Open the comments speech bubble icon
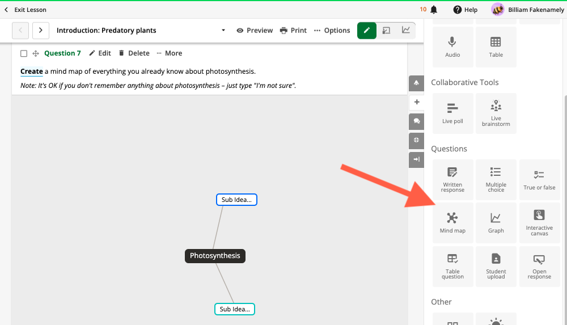This screenshot has height=325, width=567. (x=417, y=121)
